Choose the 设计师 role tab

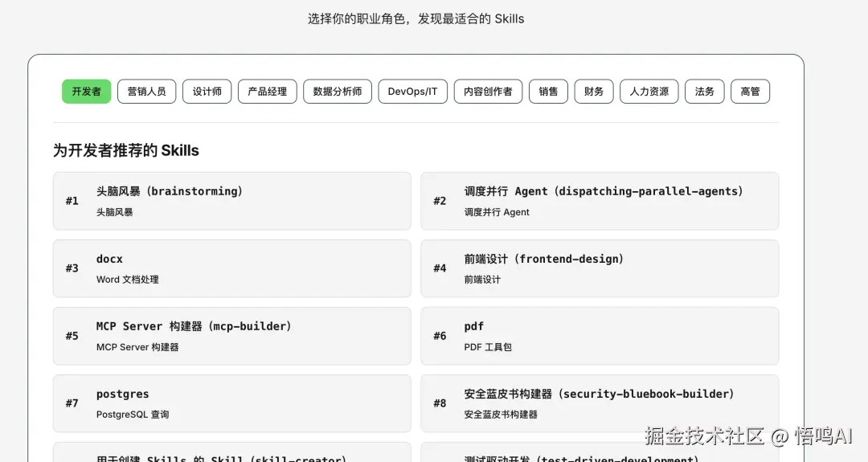tap(207, 92)
